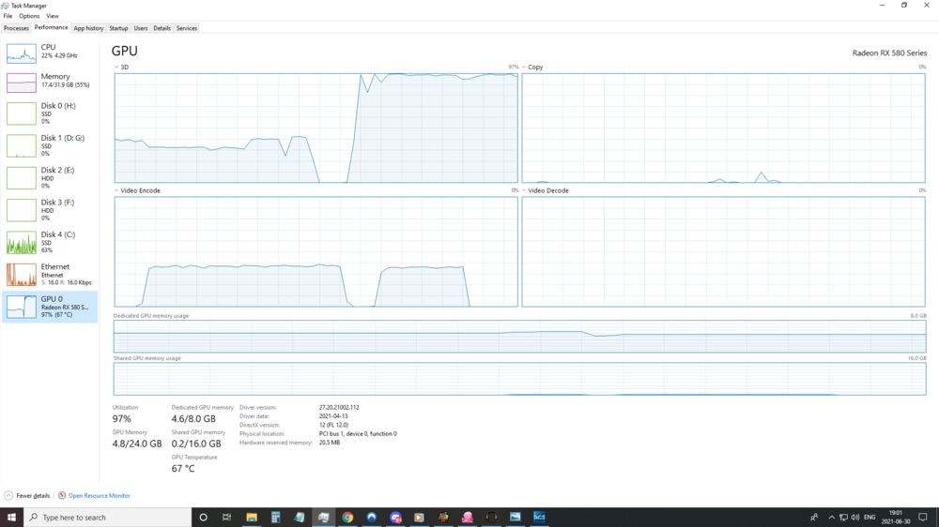Viewport: 939px width, 527px height.
Task: Open network status tray icon
Action: [843, 517]
